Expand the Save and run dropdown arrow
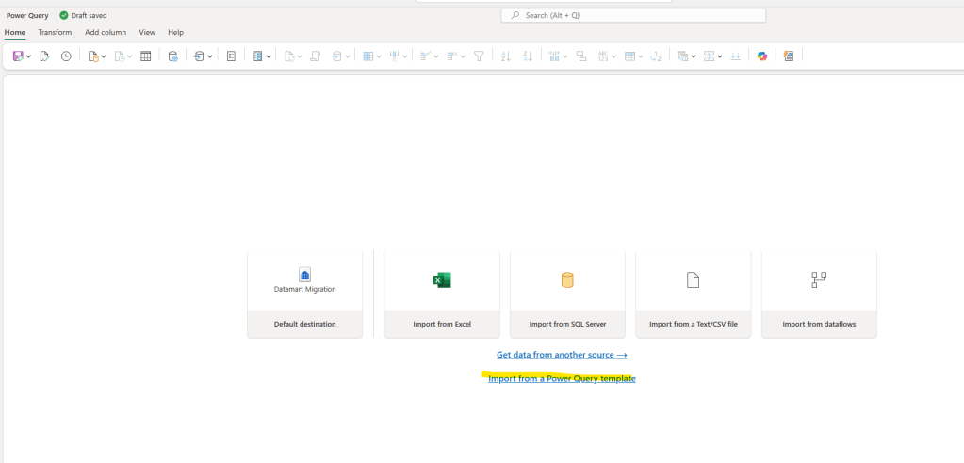This screenshot has width=964, height=463. point(29,56)
